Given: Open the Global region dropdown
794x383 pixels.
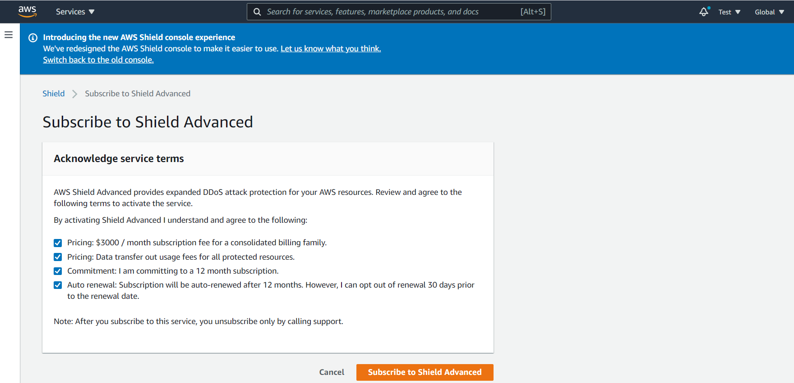Looking at the screenshot, I should (769, 12).
